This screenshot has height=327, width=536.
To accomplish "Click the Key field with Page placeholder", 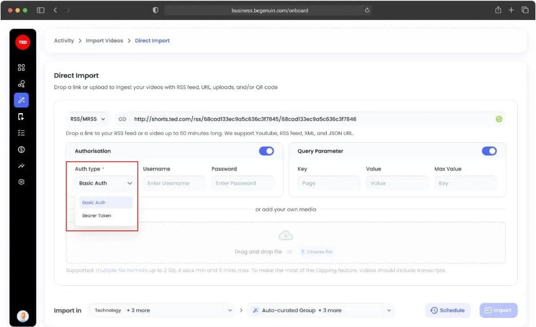I will [x=329, y=184].
